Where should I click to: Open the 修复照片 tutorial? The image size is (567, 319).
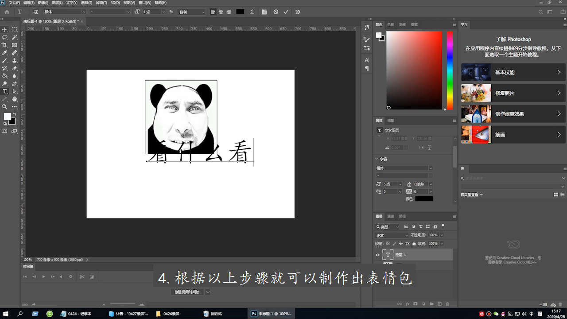(513, 93)
